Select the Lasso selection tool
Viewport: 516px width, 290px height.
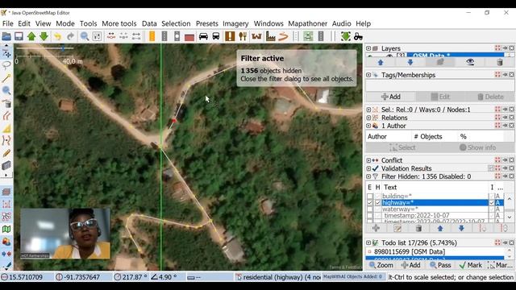click(6, 64)
